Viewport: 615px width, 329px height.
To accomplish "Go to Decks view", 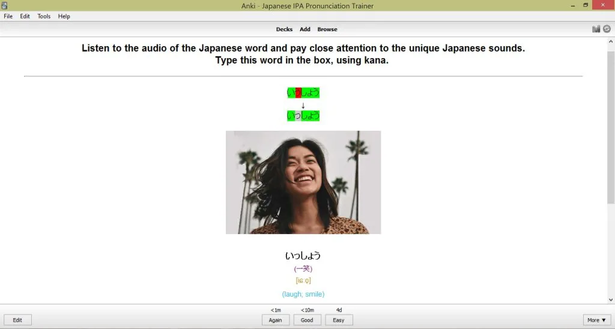I will [x=284, y=29].
